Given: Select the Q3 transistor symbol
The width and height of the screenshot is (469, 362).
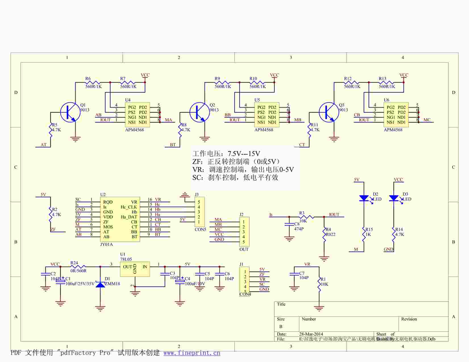Looking at the screenshot, I should [x=329, y=112].
